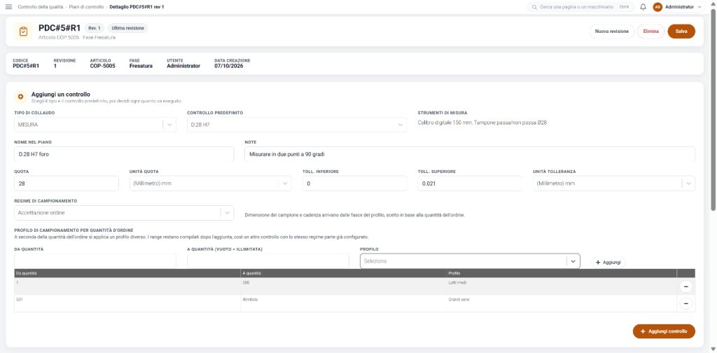This screenshot has width=717, height=353.
Task: Click the COP-5005 articolo value
Action: coord(102,66)
